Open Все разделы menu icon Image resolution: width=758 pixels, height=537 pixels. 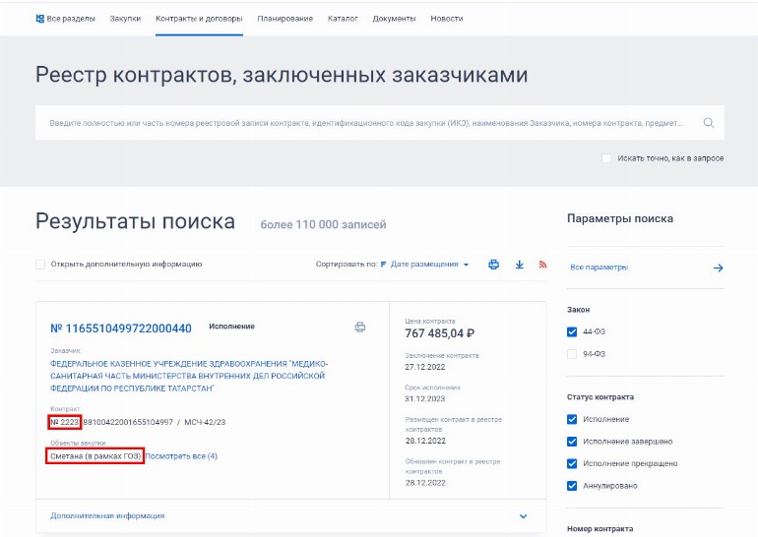pos(40,19)
